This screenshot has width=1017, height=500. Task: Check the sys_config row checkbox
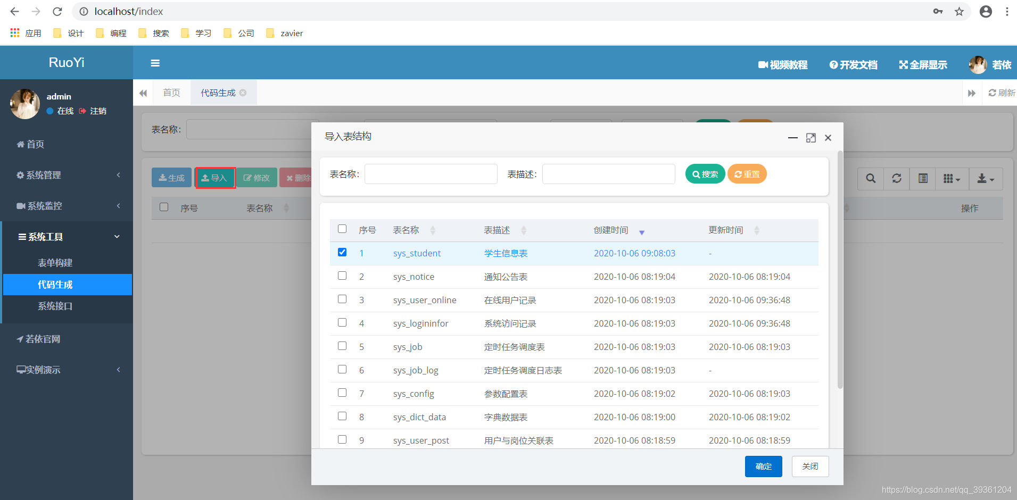pos(342,393)
